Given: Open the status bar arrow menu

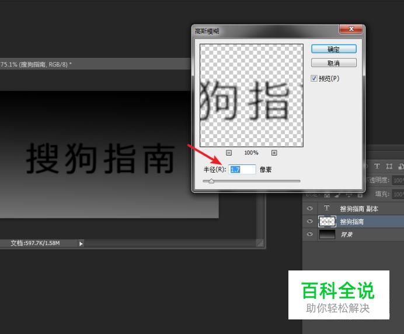Looking at the screenshot, I should pyautogui.click(x=81, y=244).
